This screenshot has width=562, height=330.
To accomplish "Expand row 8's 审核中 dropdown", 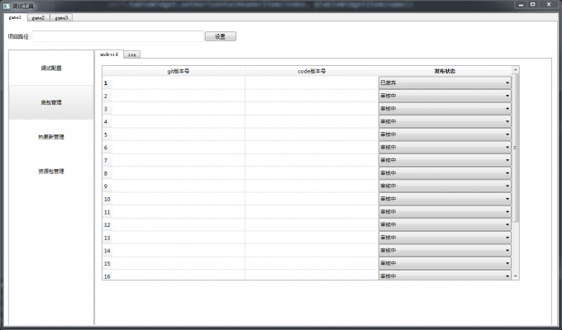I will (x=445, y=173).
